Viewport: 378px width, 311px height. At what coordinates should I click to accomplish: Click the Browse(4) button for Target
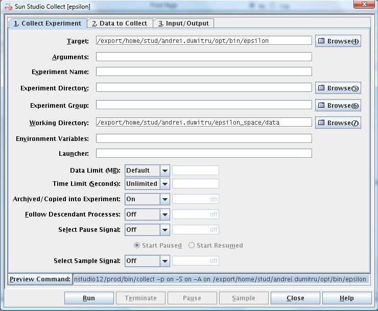[x=338, y=41]
